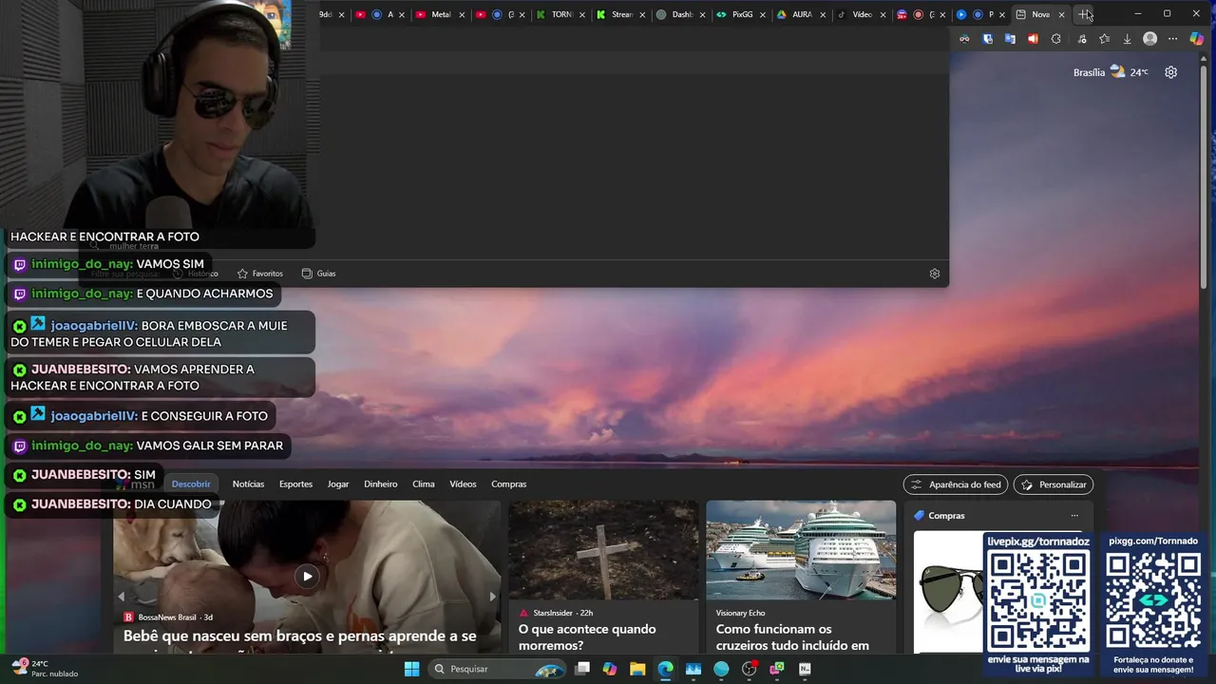Open the Vídeos feed tab

[x=463, y=484]
